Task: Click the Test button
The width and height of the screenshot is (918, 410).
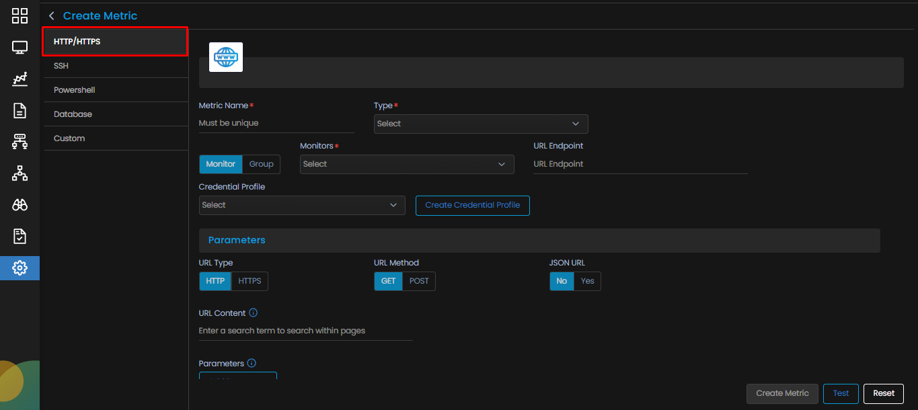Action: 841,393
